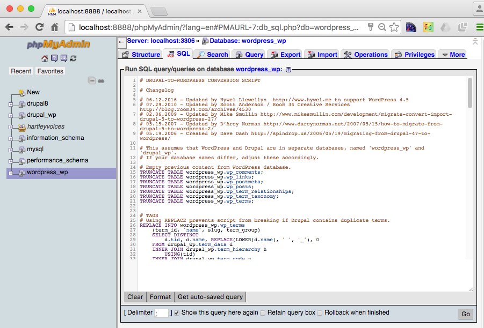Image resolution: width=484 pixels, height=328 pixels.
Task: Click the zoom magnifier icon in address bar
Action: [382, 27]
